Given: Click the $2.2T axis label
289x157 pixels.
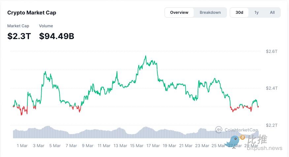Looking at the screenshot, I should pyautogui.click(x=272, y=125).
